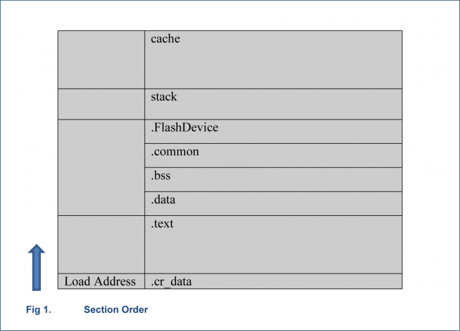Screen dimensions: 460x331
Task: Click the shaft of the blue arrow
Action: (x=37, y=272)
